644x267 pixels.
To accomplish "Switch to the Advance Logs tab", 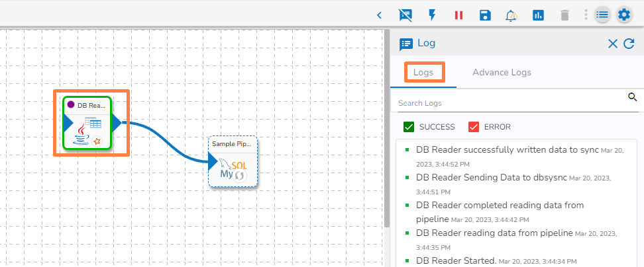I will click(x=502, y=73).
